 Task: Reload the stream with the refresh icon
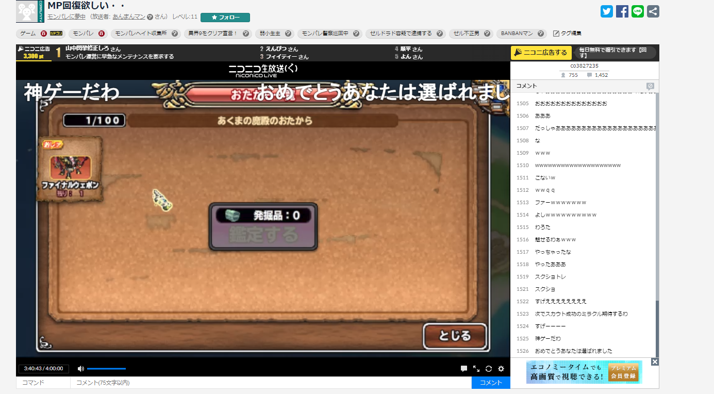pyautogui.click(x=489, y=369)
